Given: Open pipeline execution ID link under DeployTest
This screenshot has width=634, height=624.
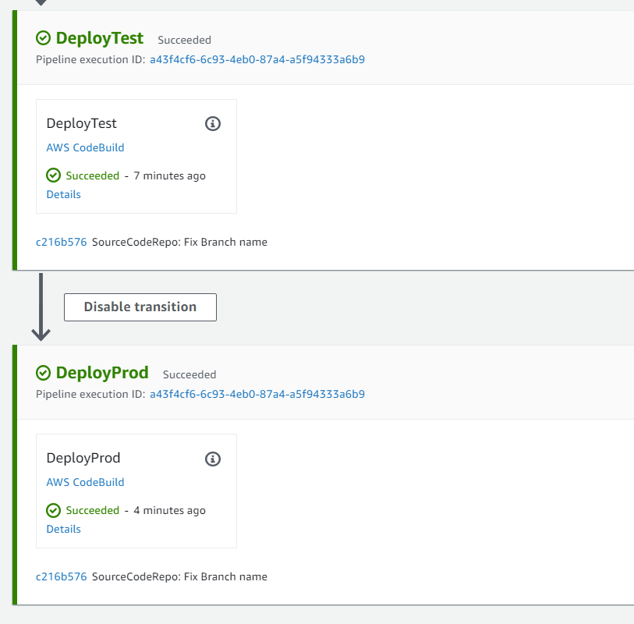Looking at the screenshot, I should tap(257, 59).
